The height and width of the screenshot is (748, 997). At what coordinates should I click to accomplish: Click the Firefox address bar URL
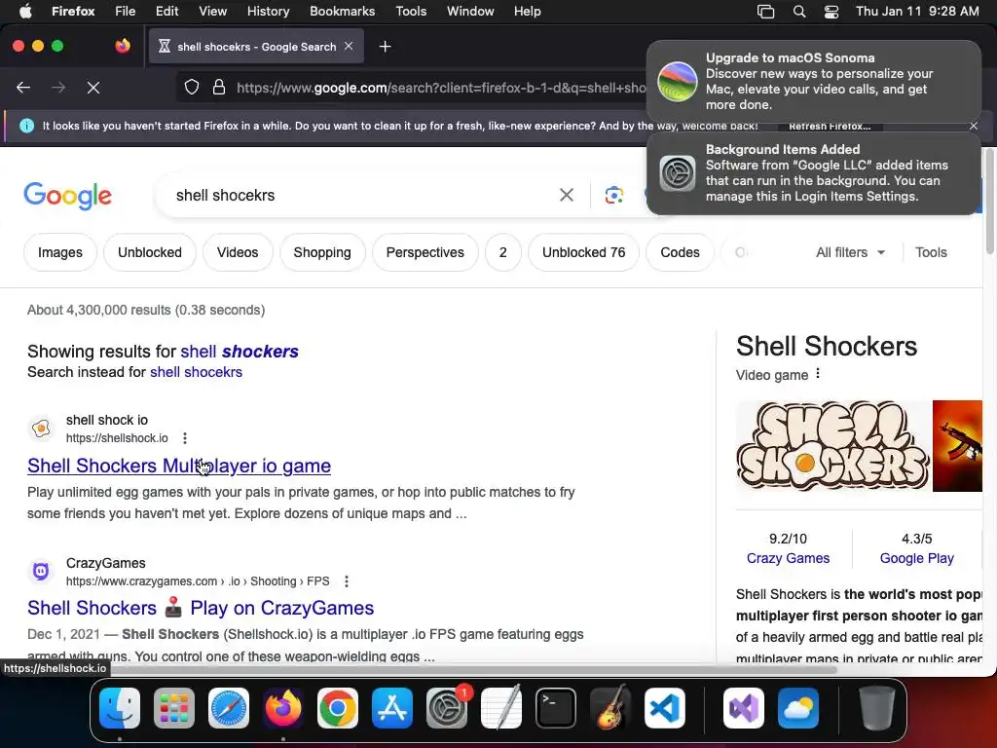[x=441, y=88]
